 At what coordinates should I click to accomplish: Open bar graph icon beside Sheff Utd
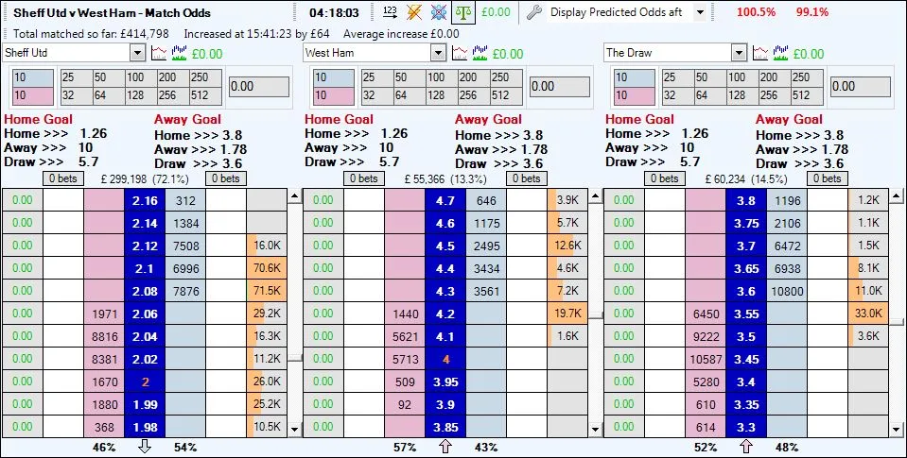point(180,53)
